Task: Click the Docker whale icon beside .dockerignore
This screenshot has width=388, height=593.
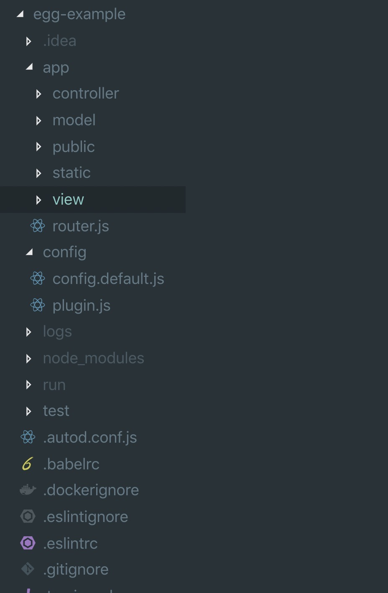Action: pyautogui.click(x=28, y=490)
